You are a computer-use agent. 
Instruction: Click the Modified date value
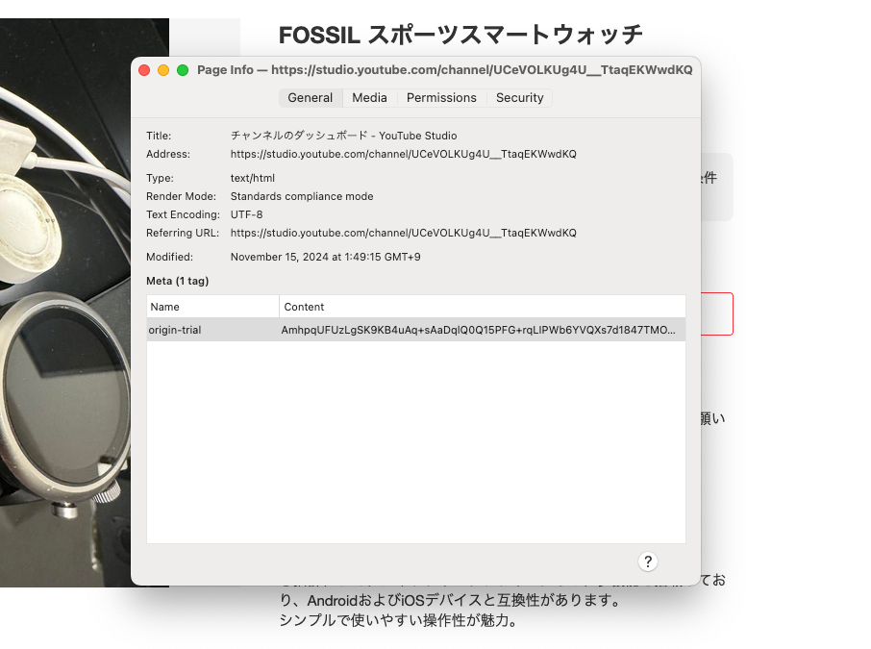click(326, 257)
